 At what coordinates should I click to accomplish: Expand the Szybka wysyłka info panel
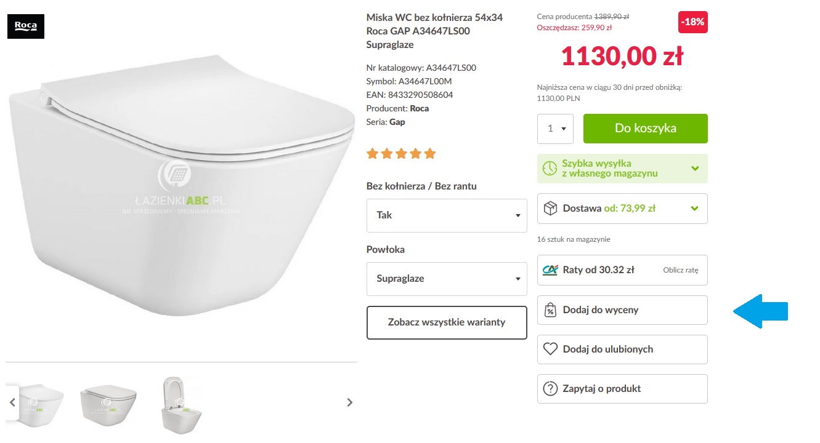(695, 168)
